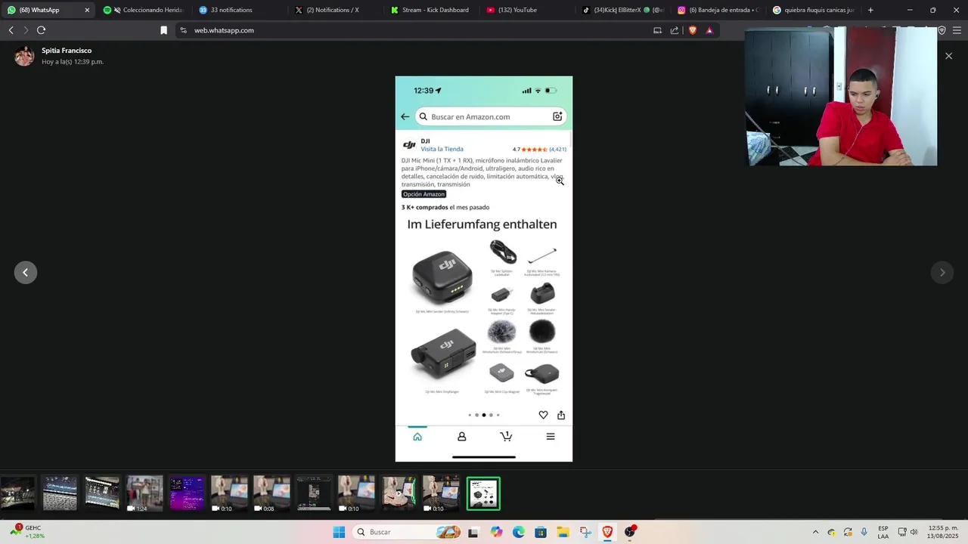The image size is (968, 544).
Task: Switch to the Stream - Kick Dashboard tab
Action: coord(432,10)
